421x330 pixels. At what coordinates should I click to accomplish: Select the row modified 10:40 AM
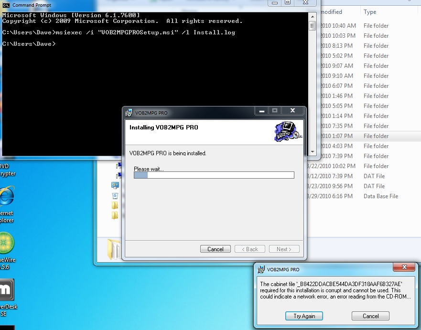(370, 26)
